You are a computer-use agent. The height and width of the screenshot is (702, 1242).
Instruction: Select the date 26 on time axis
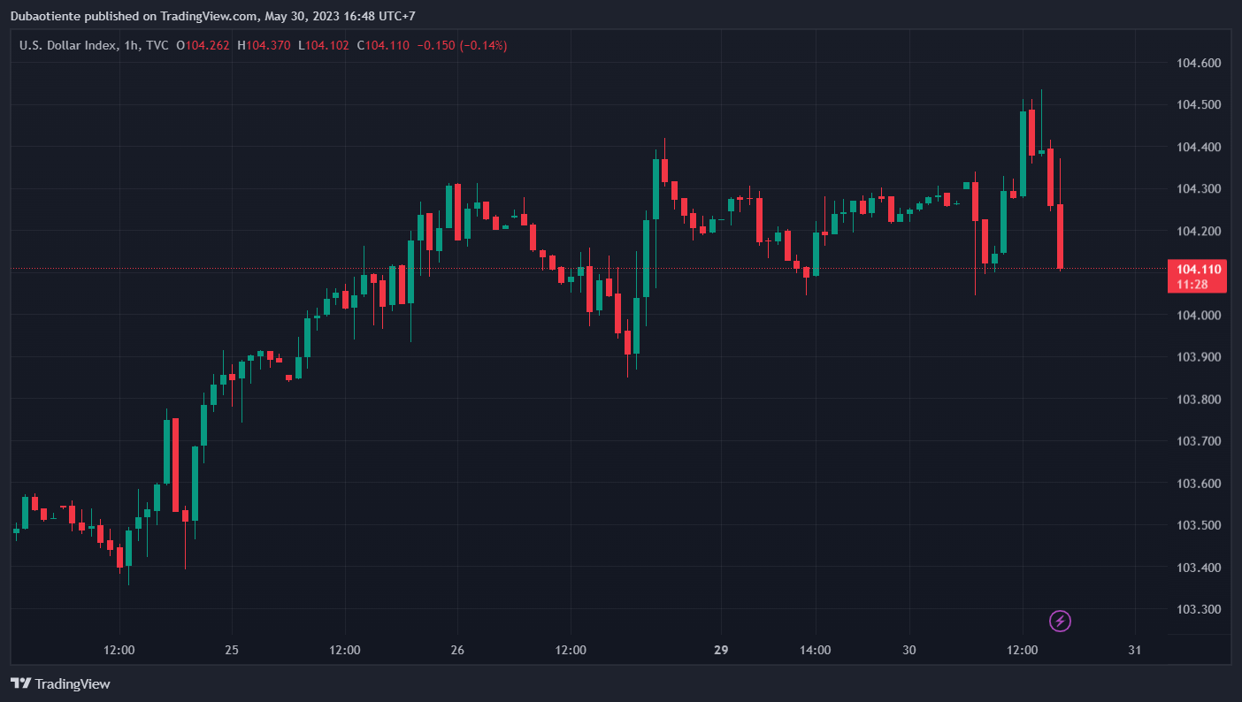tap(457, 650)
